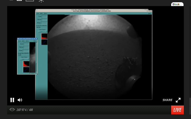This screenshot has height=119, width=191.
Task: Open Edit menu in the large xvd window
Action: click(41, 13)
